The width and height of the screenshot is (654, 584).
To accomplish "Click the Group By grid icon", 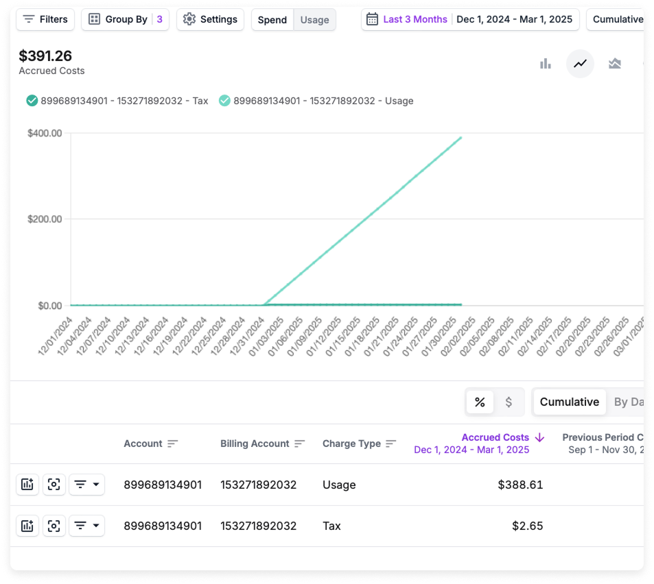I will coord(95,19).
